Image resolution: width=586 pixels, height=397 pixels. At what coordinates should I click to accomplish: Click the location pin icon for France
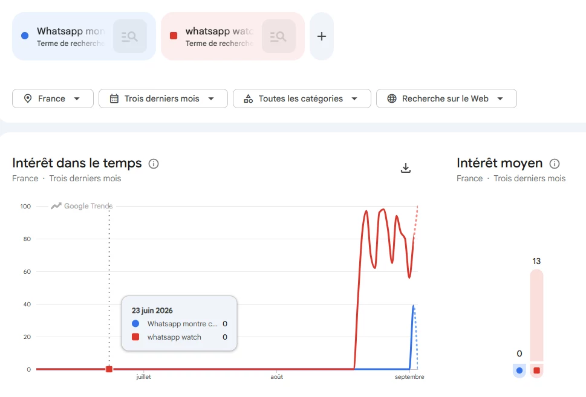28,98
